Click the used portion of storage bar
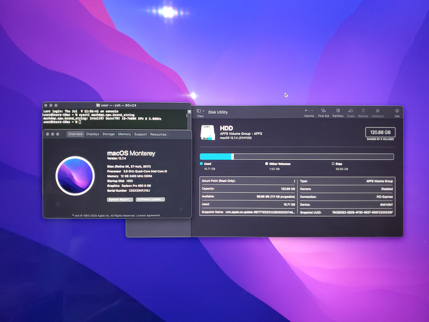 [216, 156]
